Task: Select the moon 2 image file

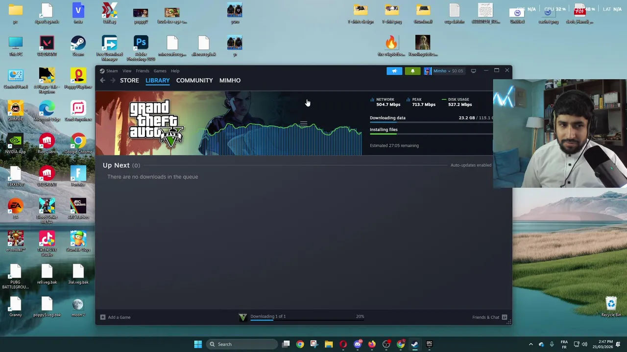Action: pos(78,307)
